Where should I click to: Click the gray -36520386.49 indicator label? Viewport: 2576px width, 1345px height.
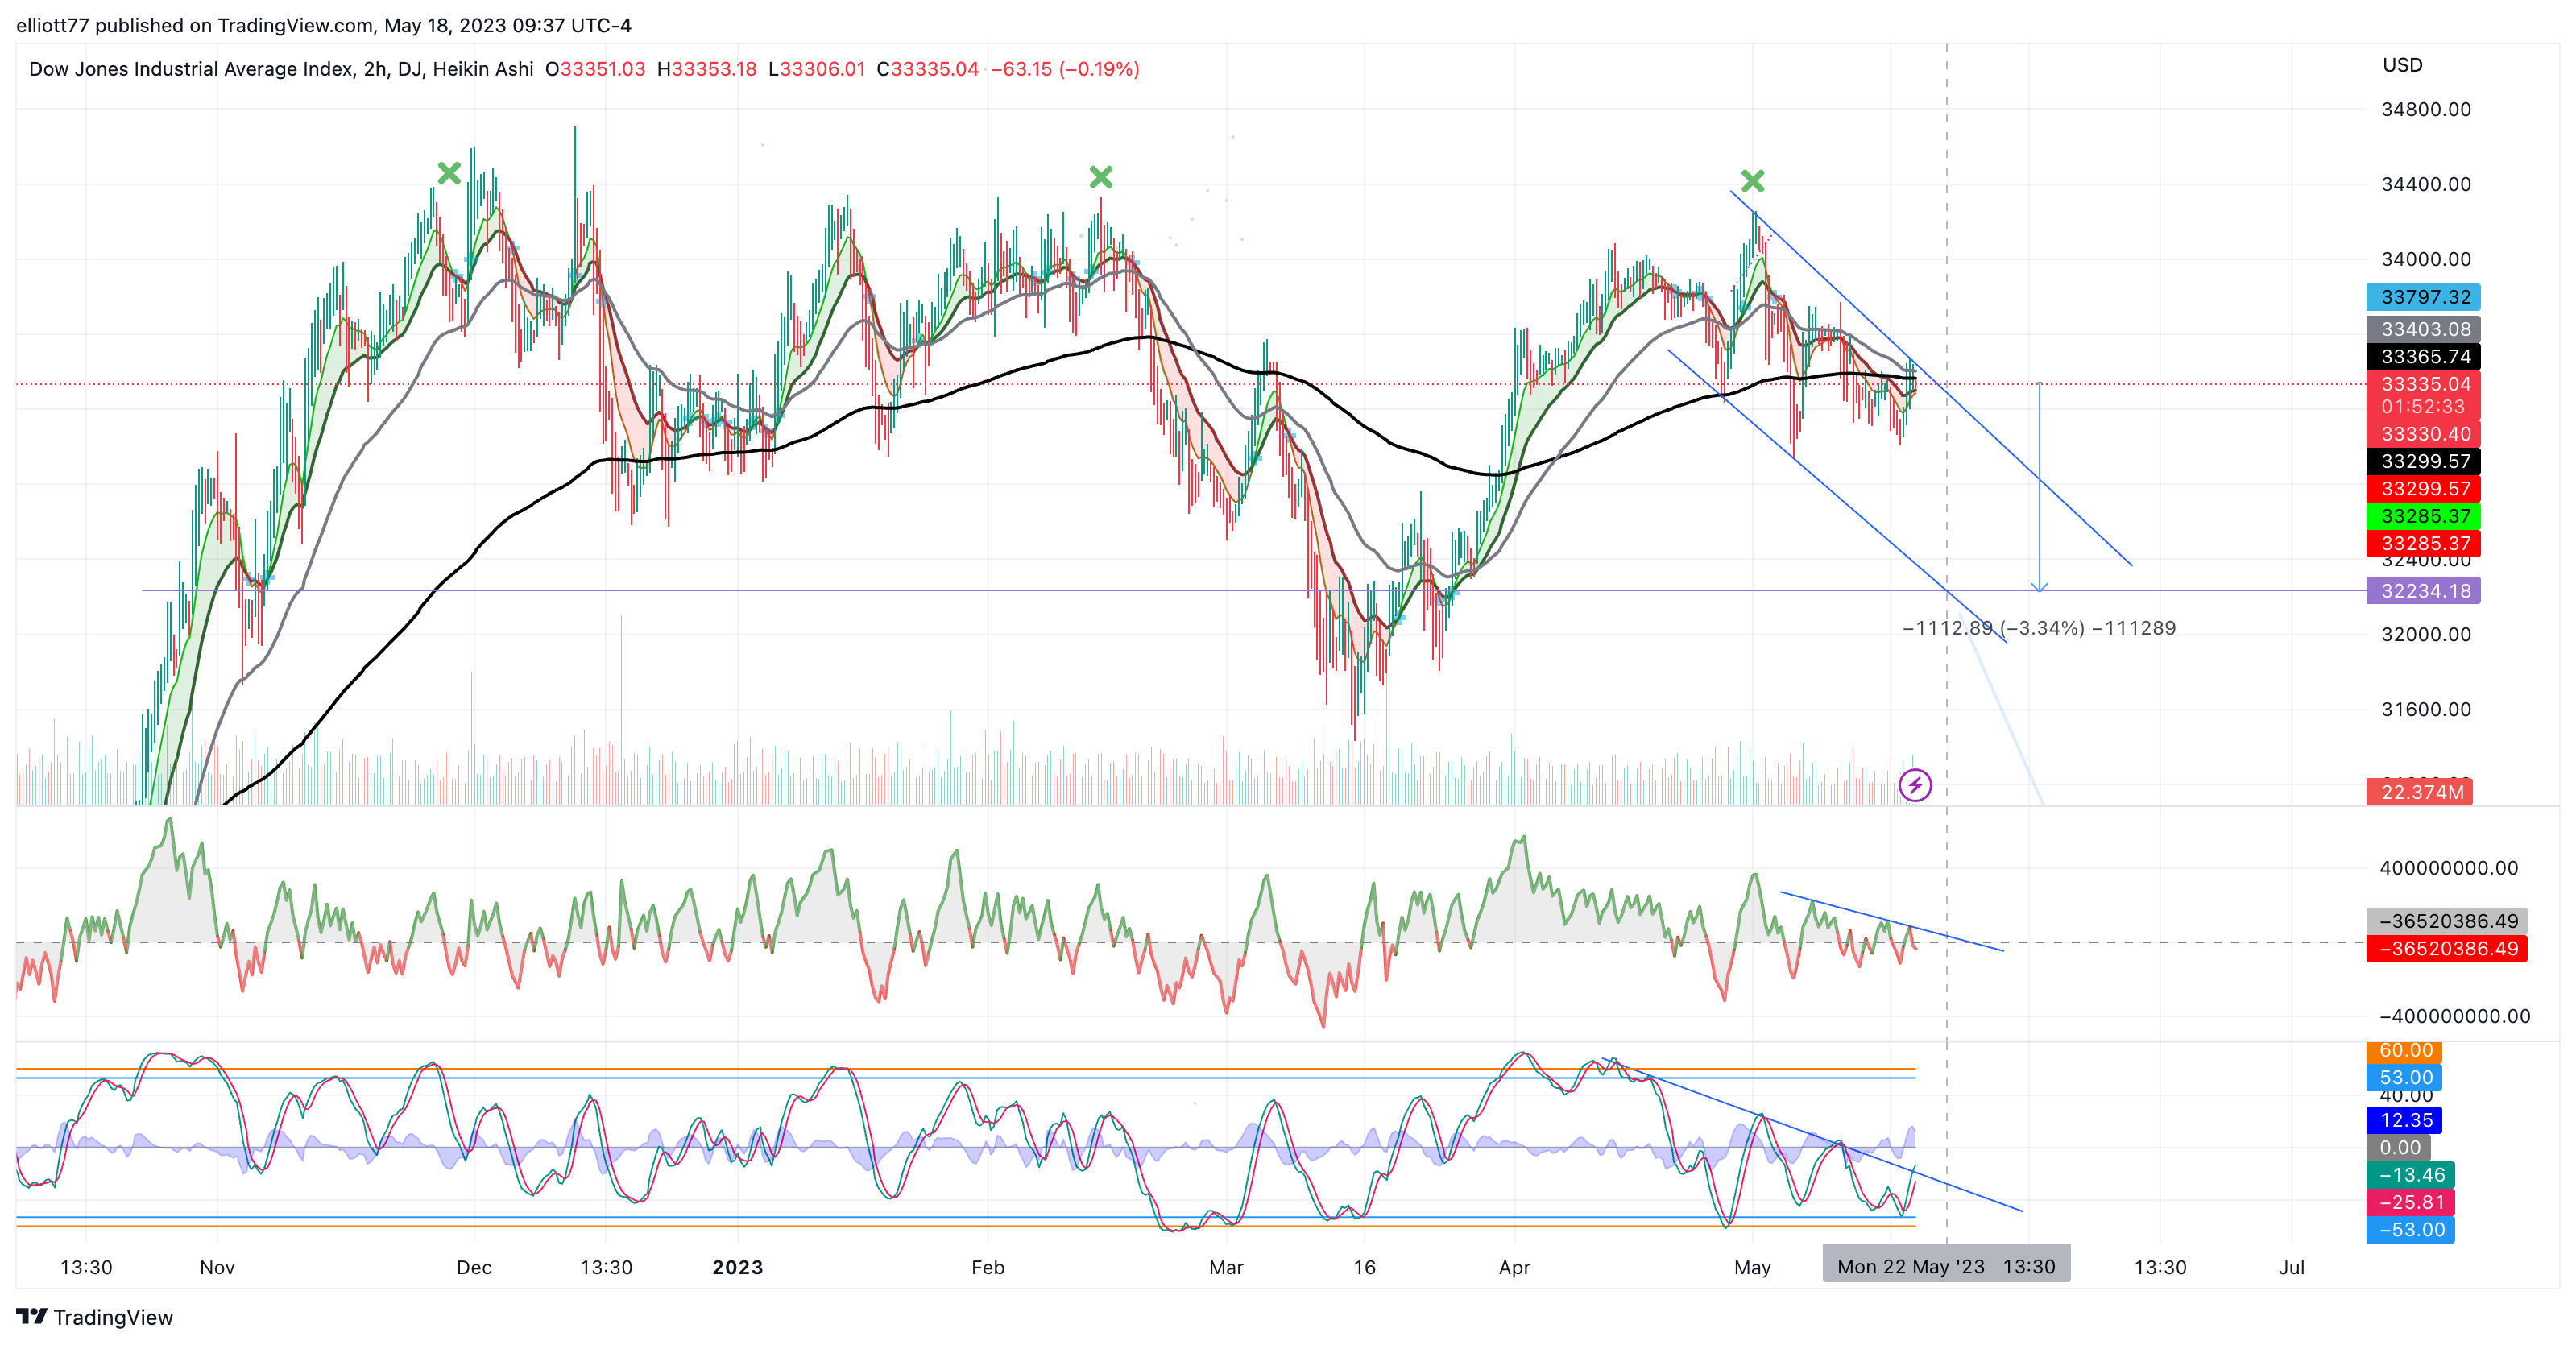coord(2446,921)
